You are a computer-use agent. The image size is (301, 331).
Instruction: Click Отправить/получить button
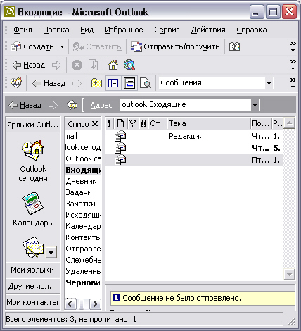(175, 46)
